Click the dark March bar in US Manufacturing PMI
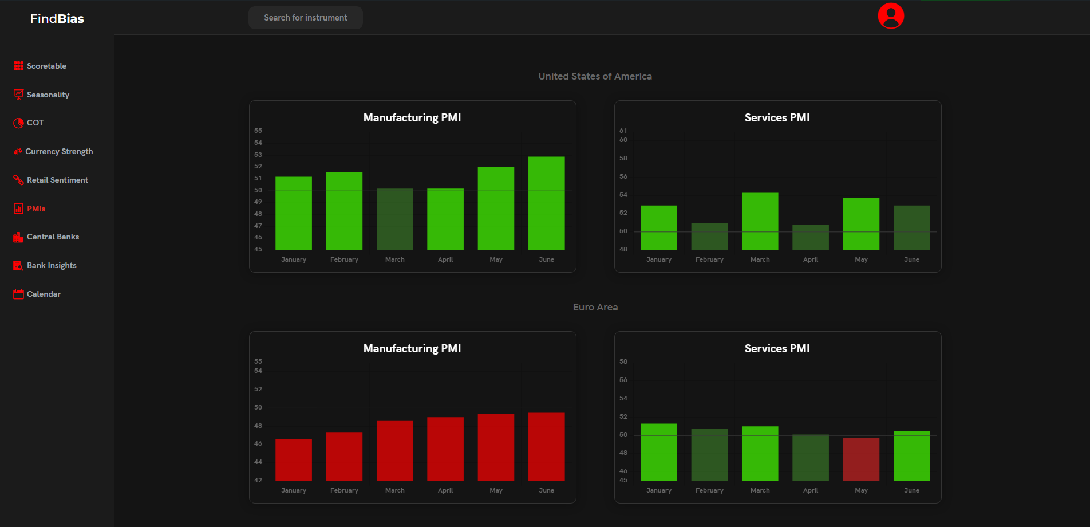The height and width of the screenshot is (527, 1090). point(394,219)
